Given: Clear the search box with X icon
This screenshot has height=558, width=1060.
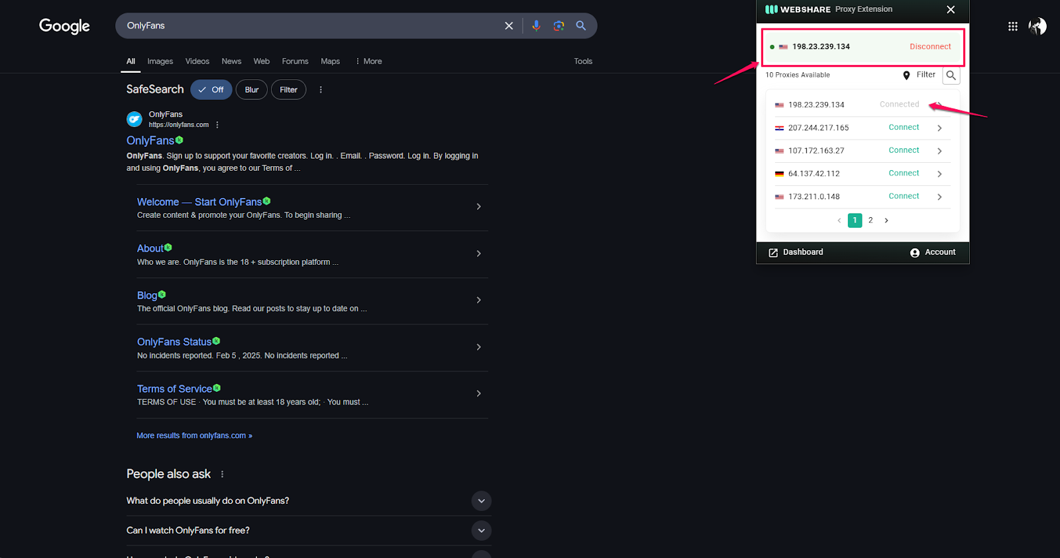Looking at the screenshot, I should click(509, 26).
